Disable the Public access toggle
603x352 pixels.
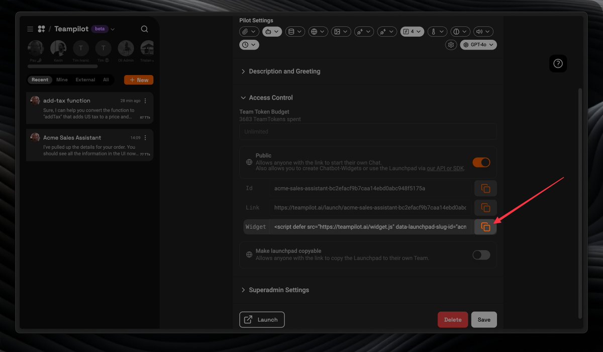tap(481, 162)
